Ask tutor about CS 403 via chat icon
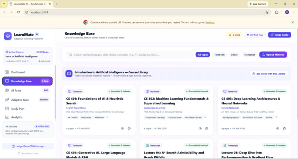The height and width of the screenshot is (159, 298). coord(285,128)
